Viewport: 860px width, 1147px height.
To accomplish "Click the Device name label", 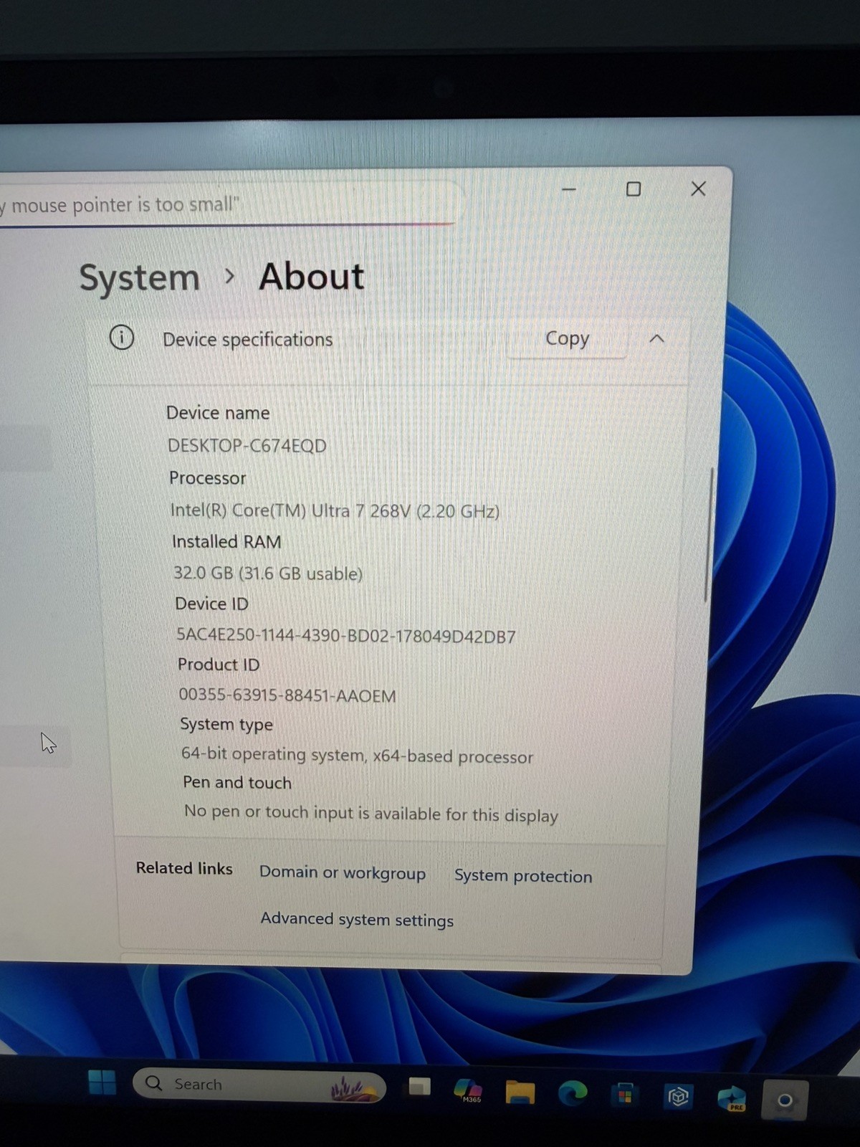I will [218, 413].
